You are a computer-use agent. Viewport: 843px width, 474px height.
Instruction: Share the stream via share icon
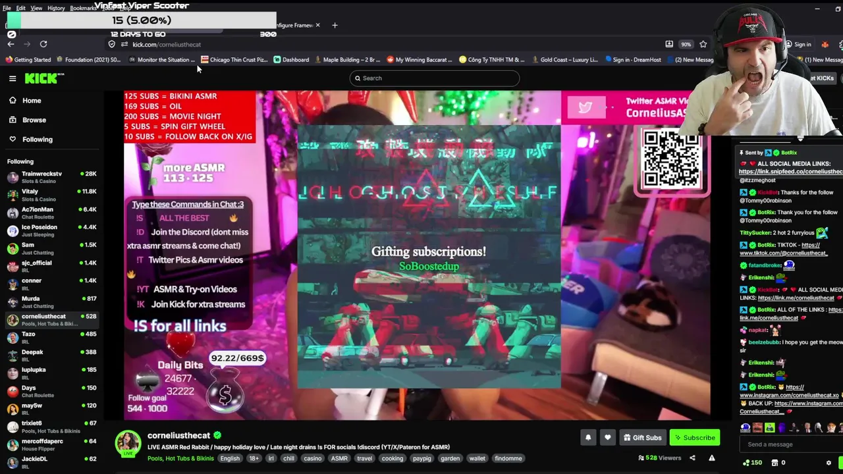point(692,458)
